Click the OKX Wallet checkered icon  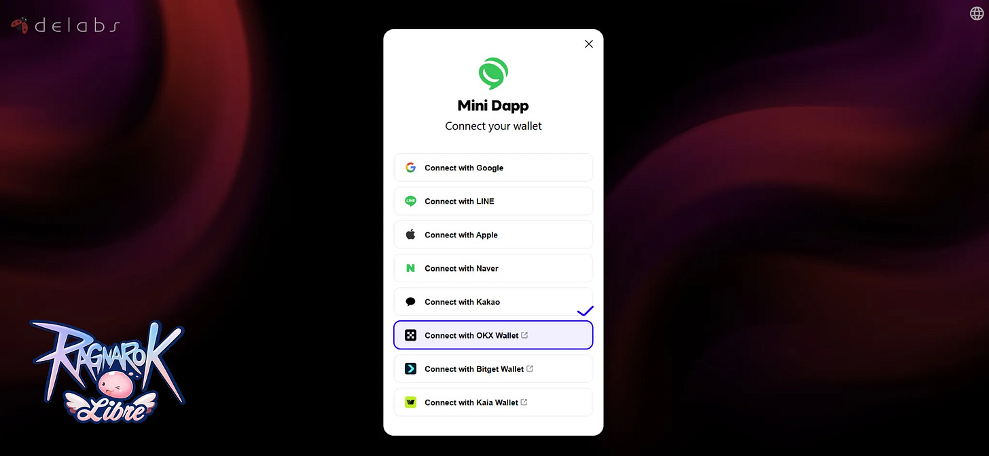[410, 335]
